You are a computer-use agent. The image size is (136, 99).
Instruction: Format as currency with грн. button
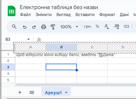[88, 27]
